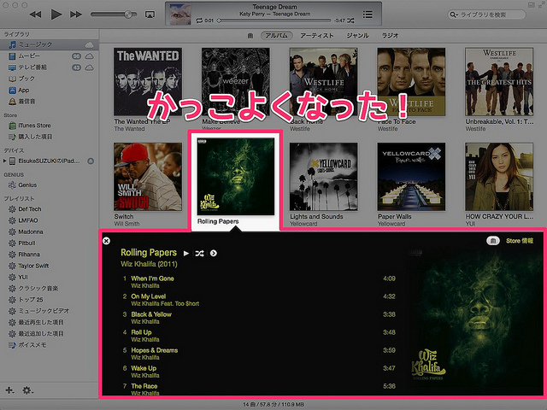
Task: Expand the EisukeSUZUKIのiPad device triangle
Action: (x=4, y=161)
